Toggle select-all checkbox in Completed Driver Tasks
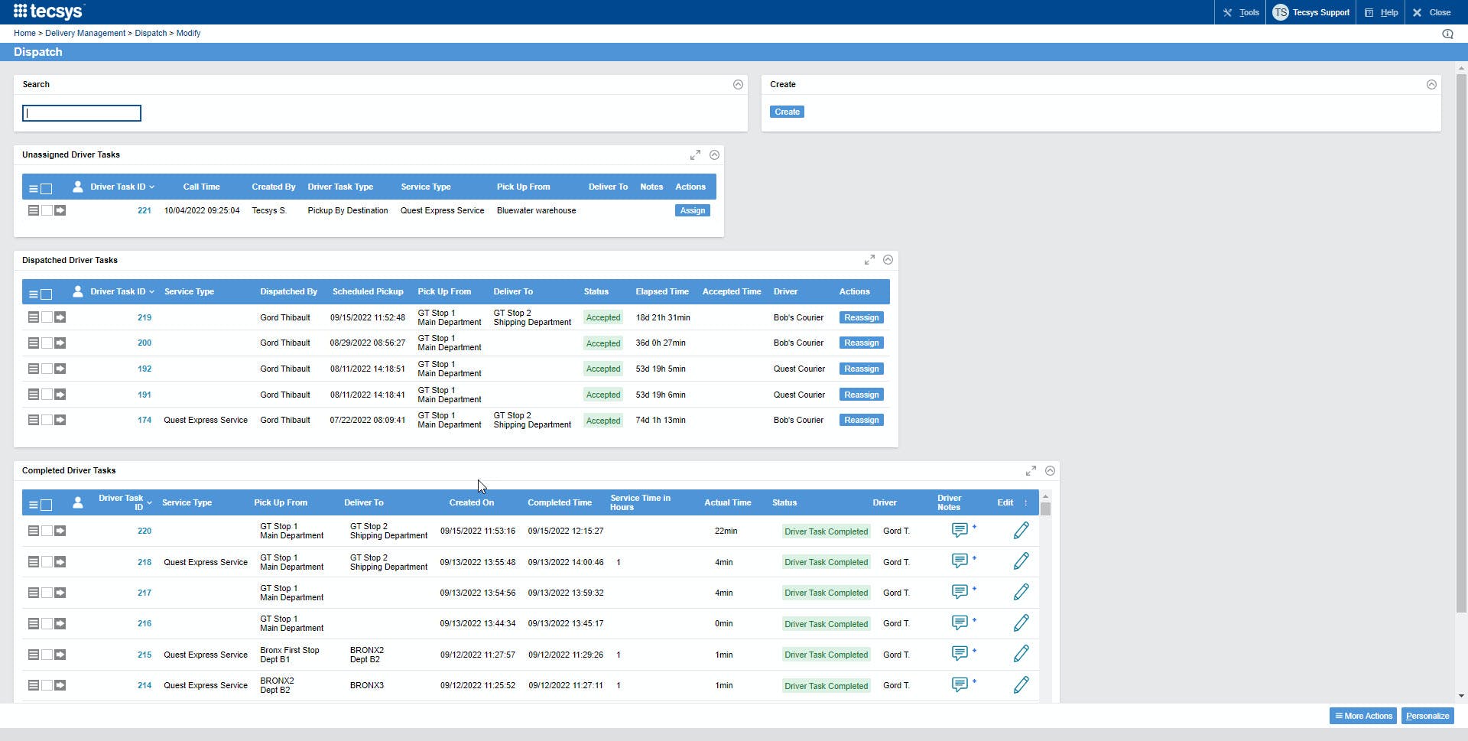 [x=47, y=505]
